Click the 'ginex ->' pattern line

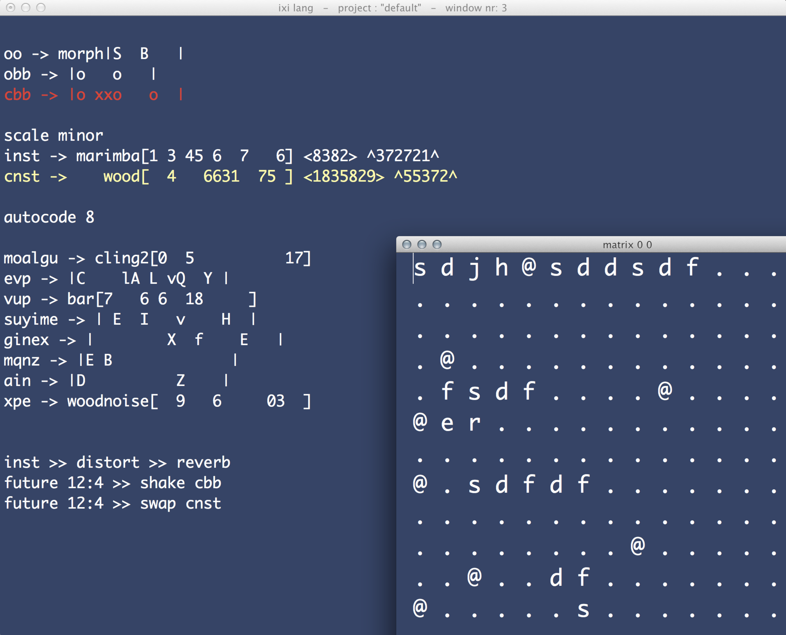(x=144, y=340)
